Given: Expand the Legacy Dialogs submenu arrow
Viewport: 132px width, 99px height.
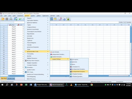Looking at the screenshot, I should click(x=68, y=59).
